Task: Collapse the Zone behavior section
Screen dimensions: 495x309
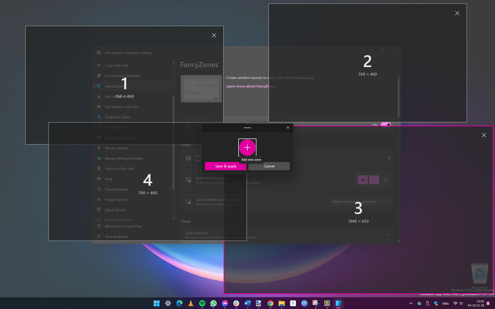Action: point(389,235)
